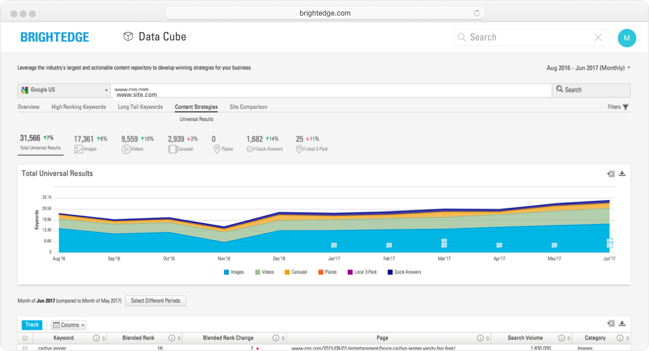Click the Data Cube box icon
Screen dimensions: 649x351
click(128, 37)
